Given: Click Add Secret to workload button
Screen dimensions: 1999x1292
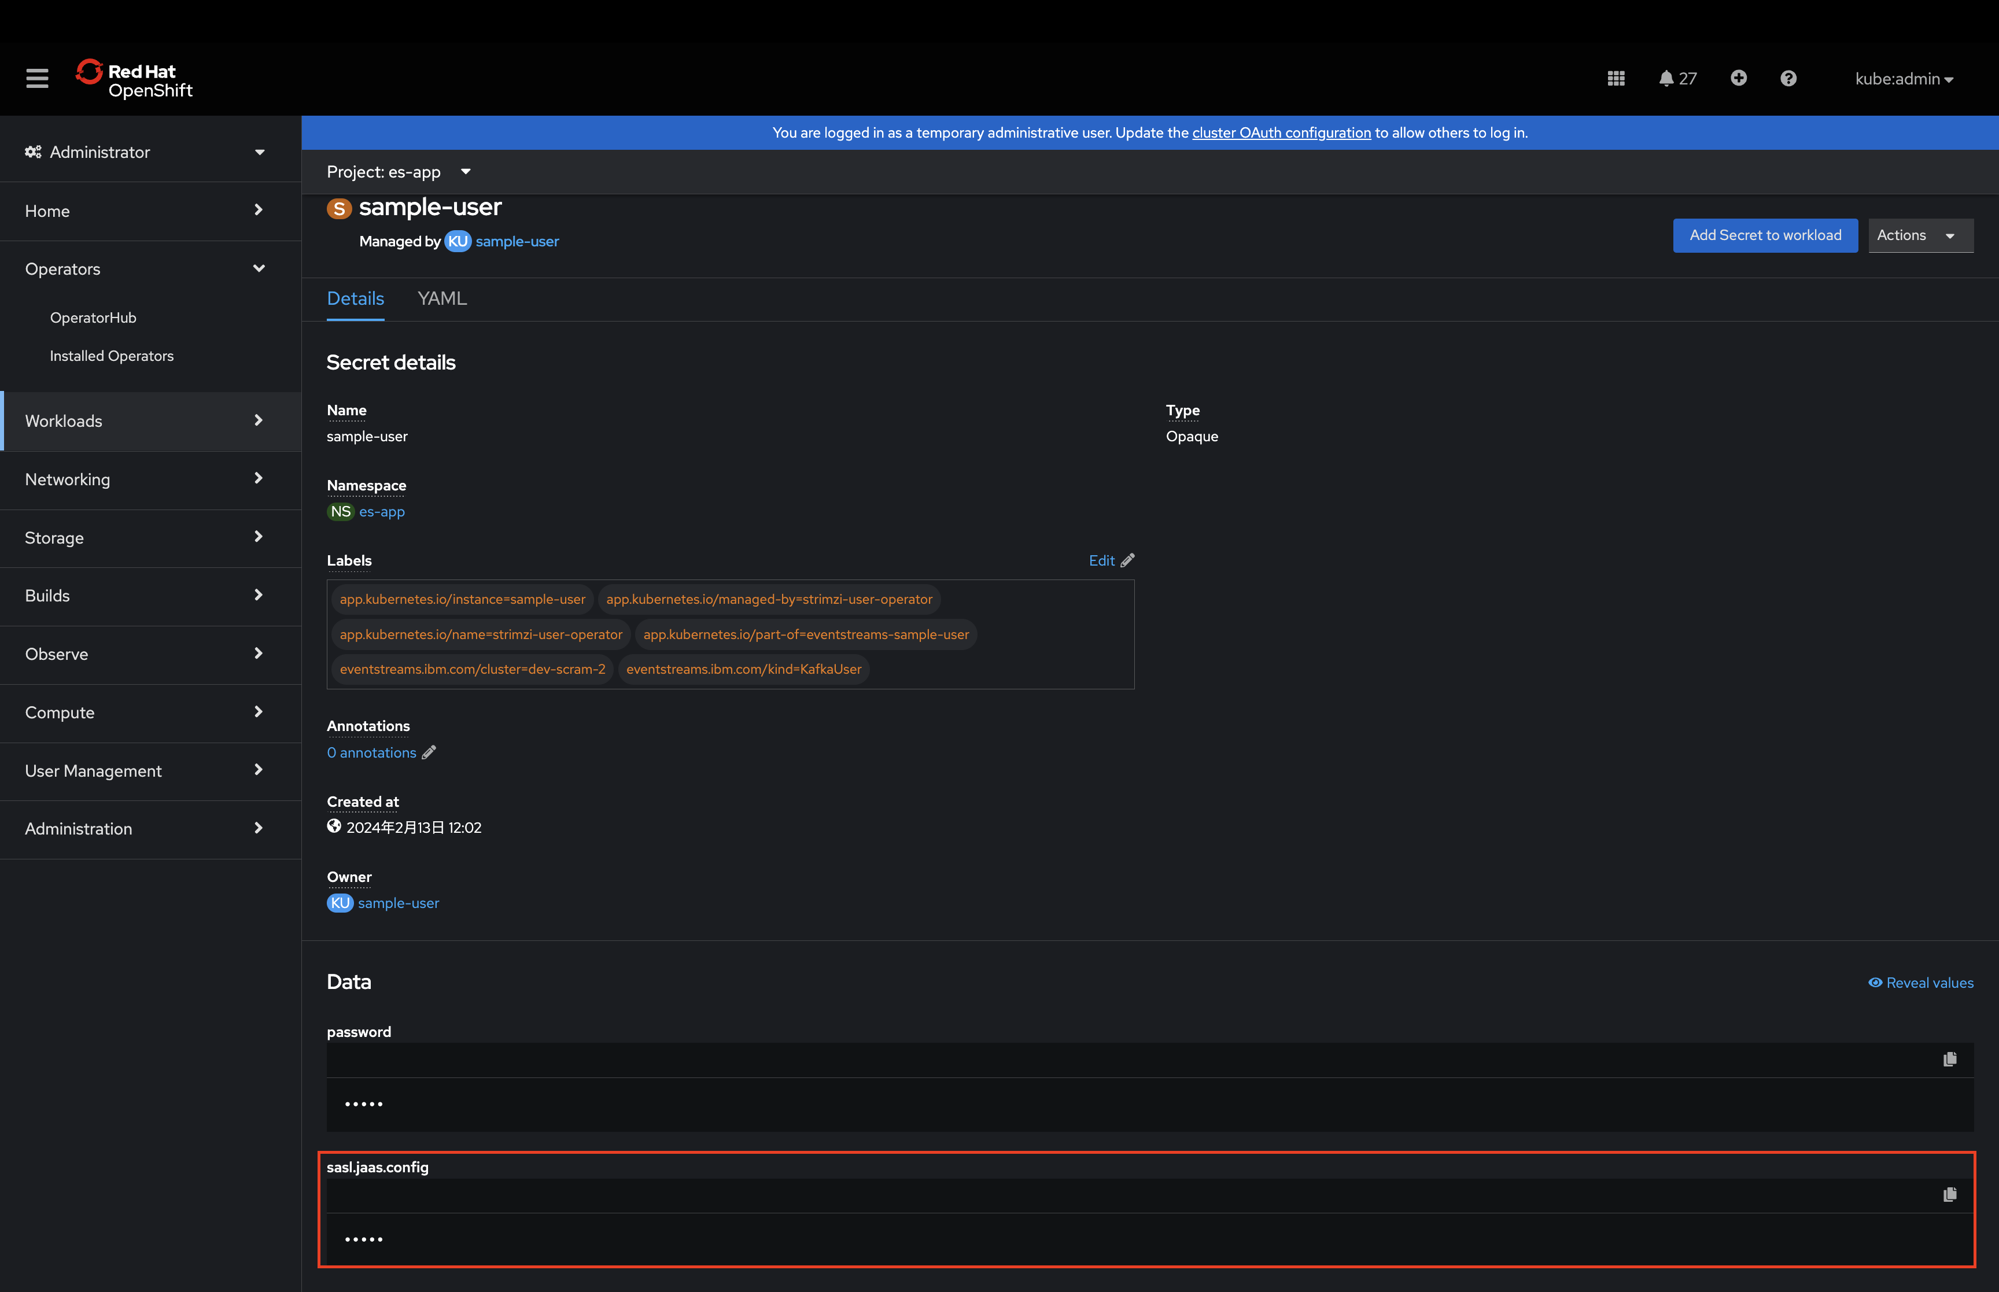Looking at the screenshot, I should point(1764,236).
